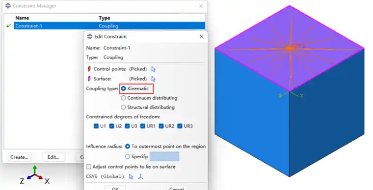Image resolution: width=373 pixels, height=190 pixels.
Task: Close the Edit Constraint dialog
Action: click(202, 37)
